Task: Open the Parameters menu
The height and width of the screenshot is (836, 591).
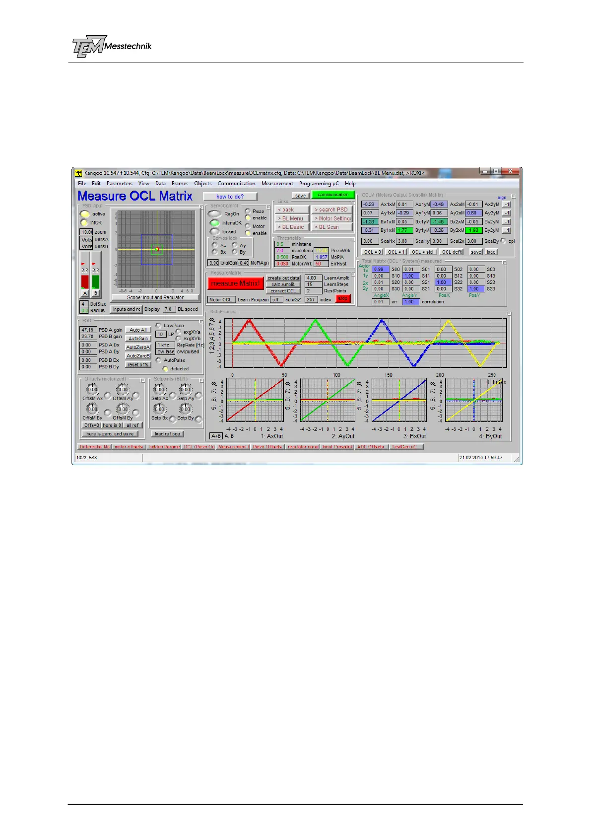Action: pos(120,183)
